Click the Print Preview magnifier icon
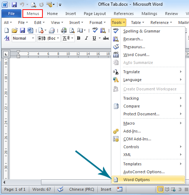This screenshot has height=195, width=189. [72, 30]
